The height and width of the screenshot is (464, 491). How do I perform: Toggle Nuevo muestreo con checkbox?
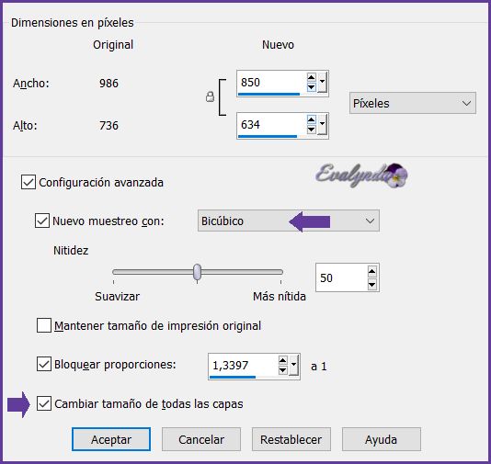(x=42, y=221)
